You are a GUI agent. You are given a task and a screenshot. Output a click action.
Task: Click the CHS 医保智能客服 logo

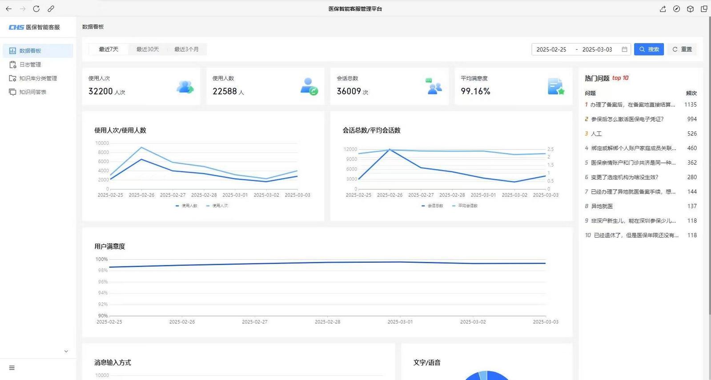pos(34,27)
